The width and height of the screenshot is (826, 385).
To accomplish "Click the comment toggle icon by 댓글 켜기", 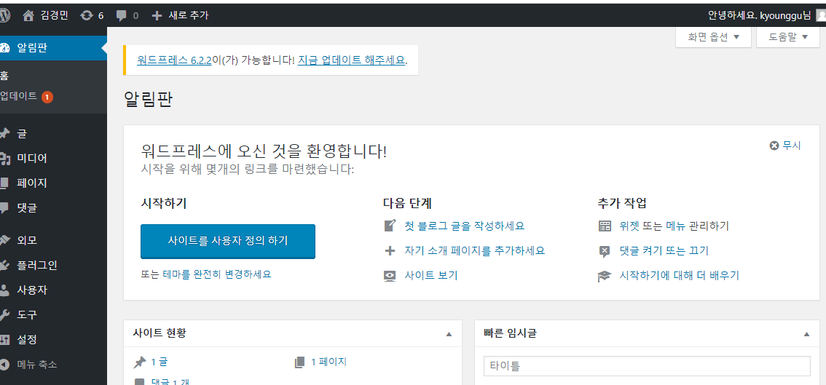I will (x=605, y=251).
